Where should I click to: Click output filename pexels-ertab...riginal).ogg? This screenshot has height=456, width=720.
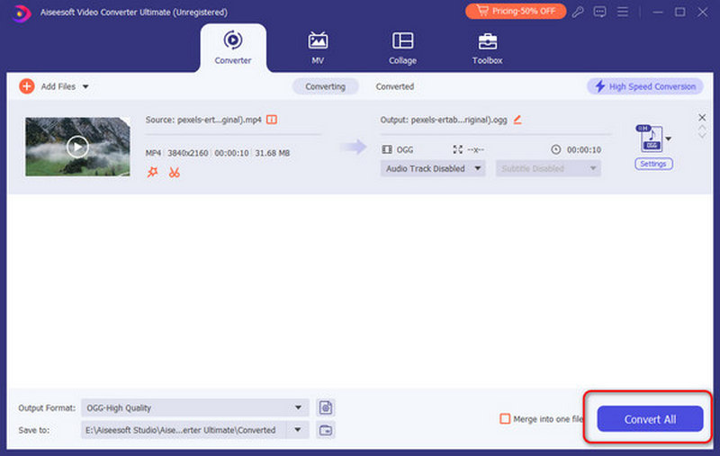pos(459,120)
